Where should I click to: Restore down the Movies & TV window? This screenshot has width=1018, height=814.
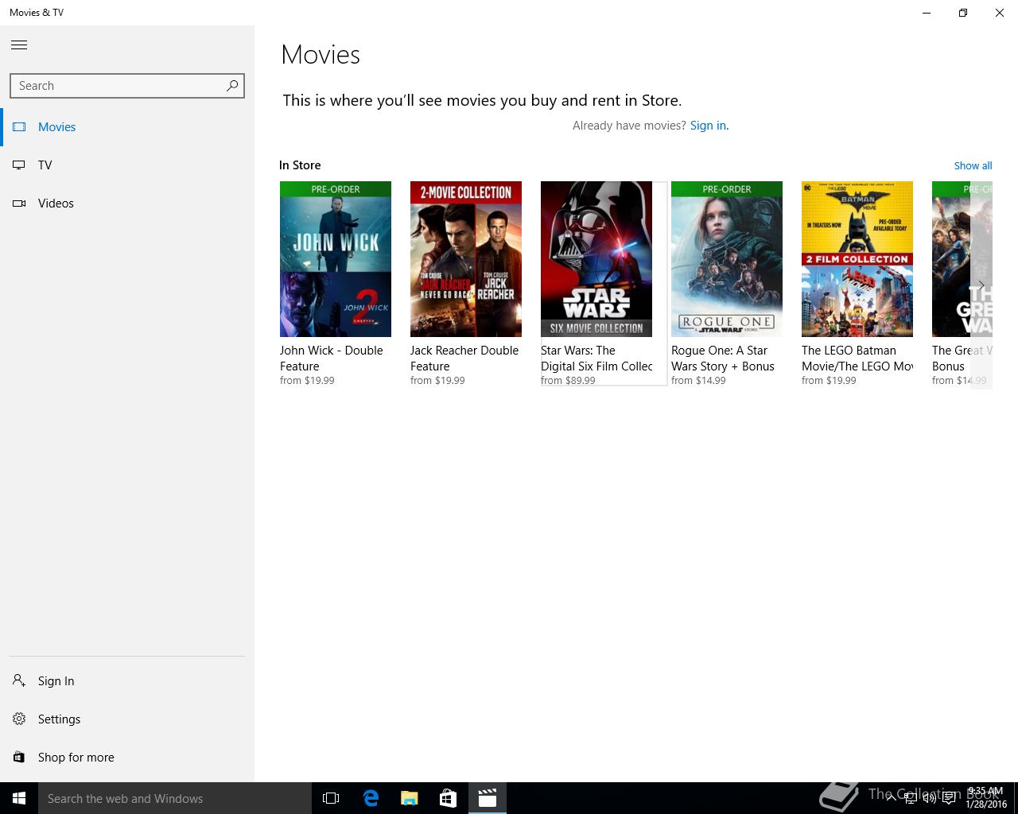[963, 13]
